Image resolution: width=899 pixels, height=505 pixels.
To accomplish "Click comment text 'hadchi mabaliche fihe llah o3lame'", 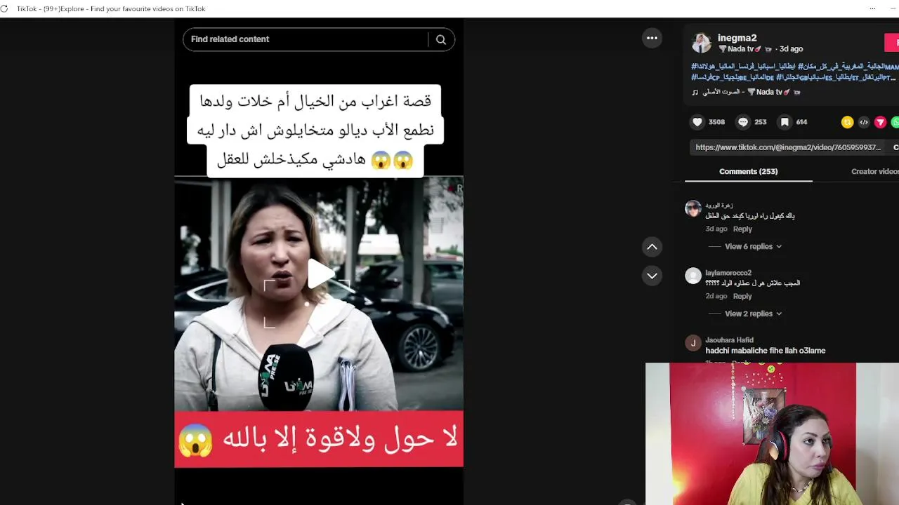I will coord(765,351).
